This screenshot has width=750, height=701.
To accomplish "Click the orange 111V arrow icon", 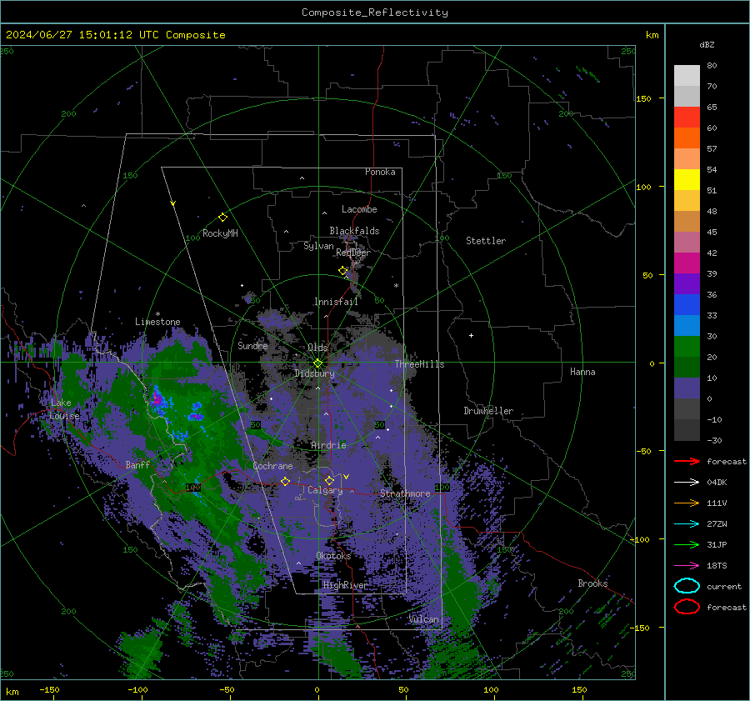I will pyautogui.click(x=687, y=503).
